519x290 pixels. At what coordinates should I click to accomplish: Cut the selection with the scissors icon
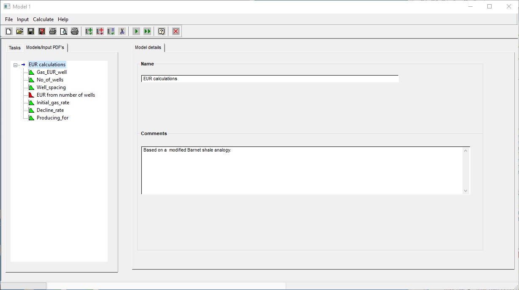[x=122, y=31]
